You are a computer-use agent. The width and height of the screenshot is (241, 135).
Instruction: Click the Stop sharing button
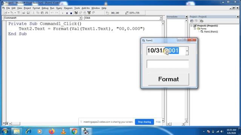pos(144,122)
